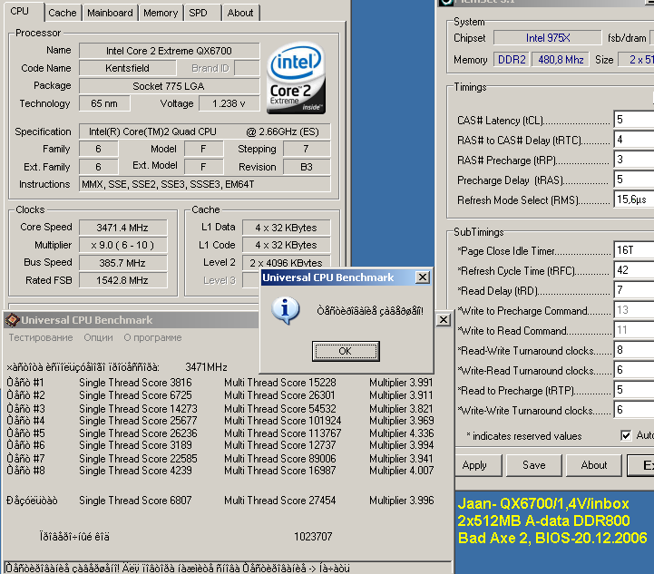This screenshot has width=654, height=574.
Task: Click the About button in MemSet
Action: point(594,465)
